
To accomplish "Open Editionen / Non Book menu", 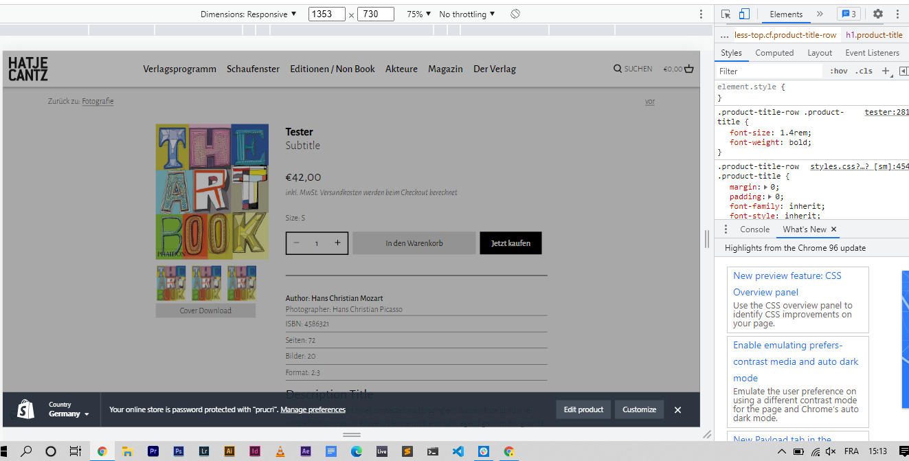I will click(333, 69).
